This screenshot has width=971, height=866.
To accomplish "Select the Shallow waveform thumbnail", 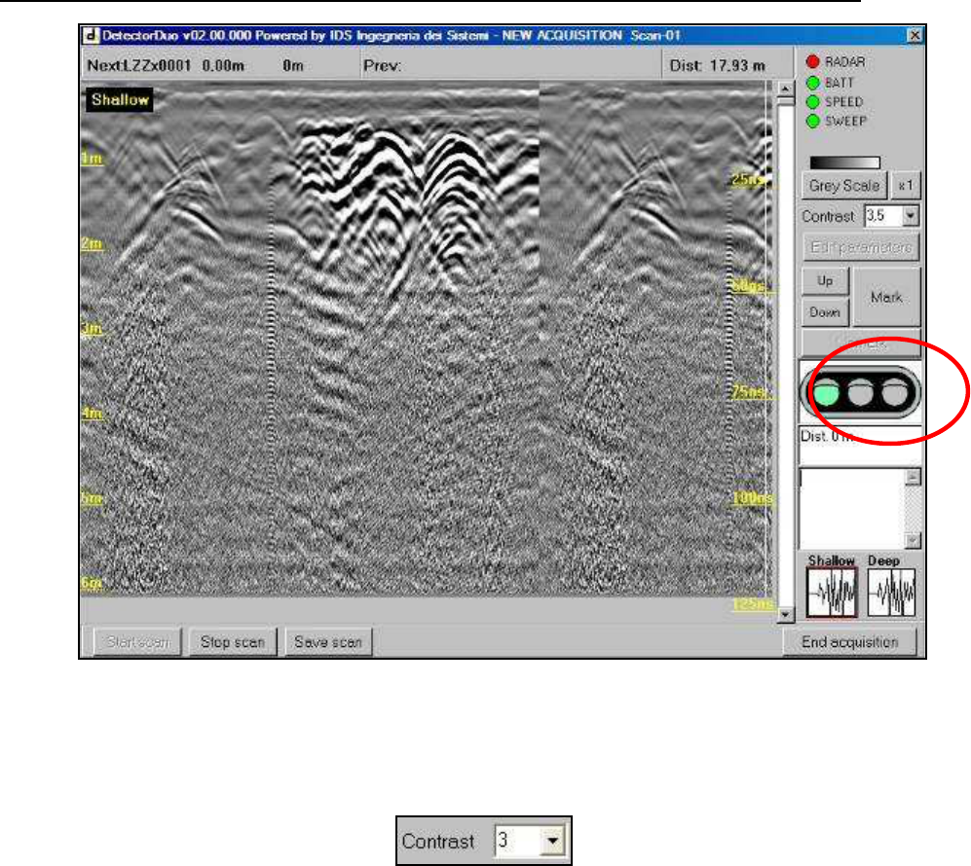I will [832, 593].
